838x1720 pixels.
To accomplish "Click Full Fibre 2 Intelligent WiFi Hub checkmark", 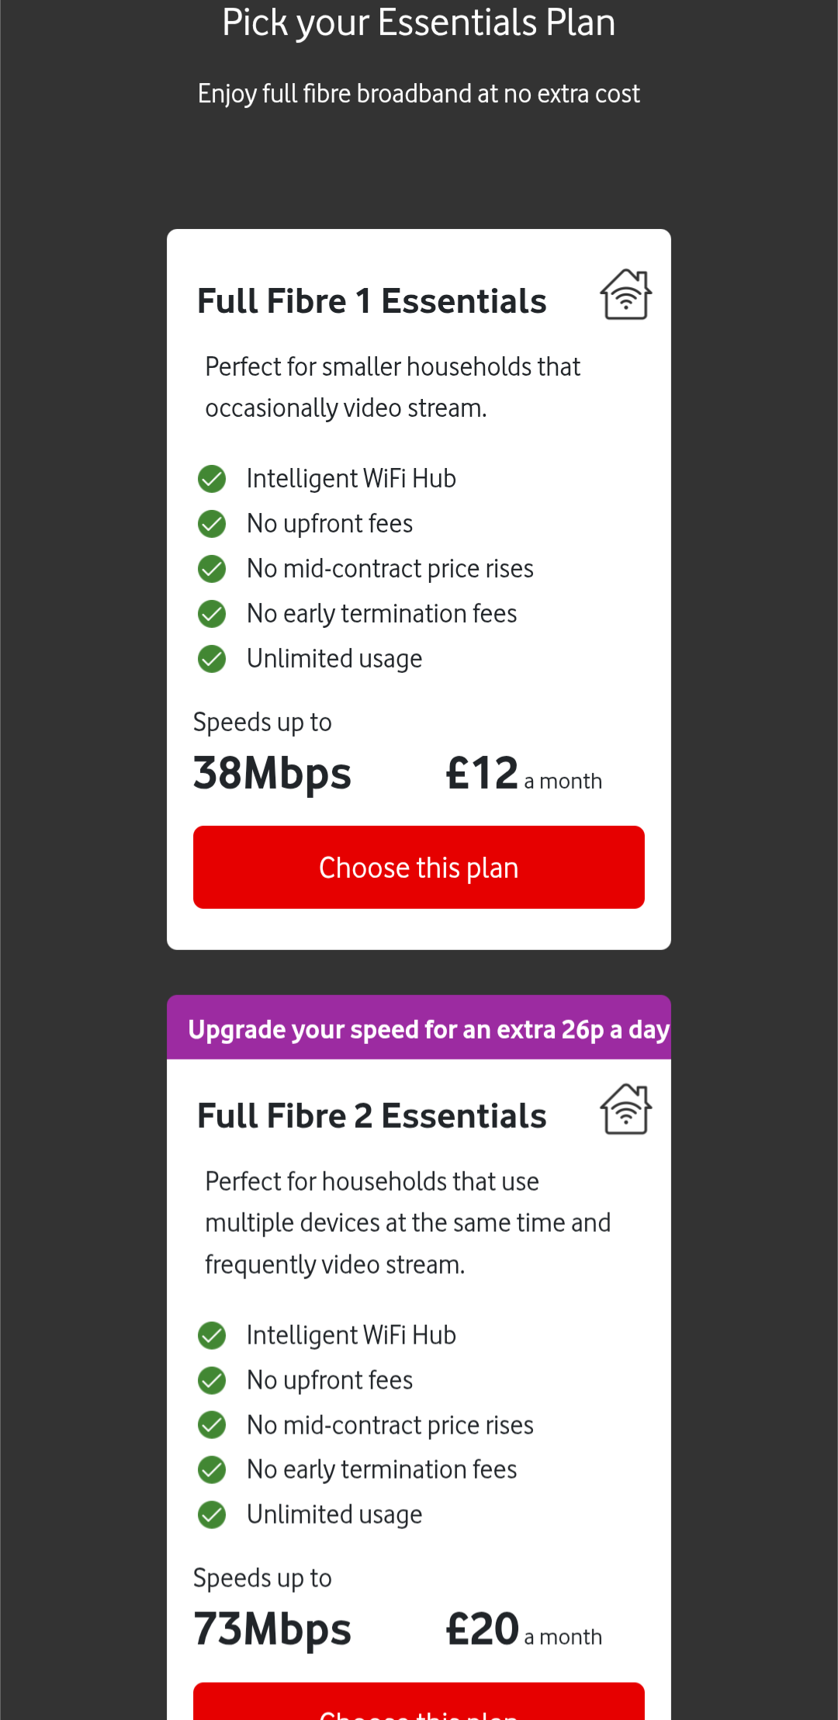I will coord(212,1336).
